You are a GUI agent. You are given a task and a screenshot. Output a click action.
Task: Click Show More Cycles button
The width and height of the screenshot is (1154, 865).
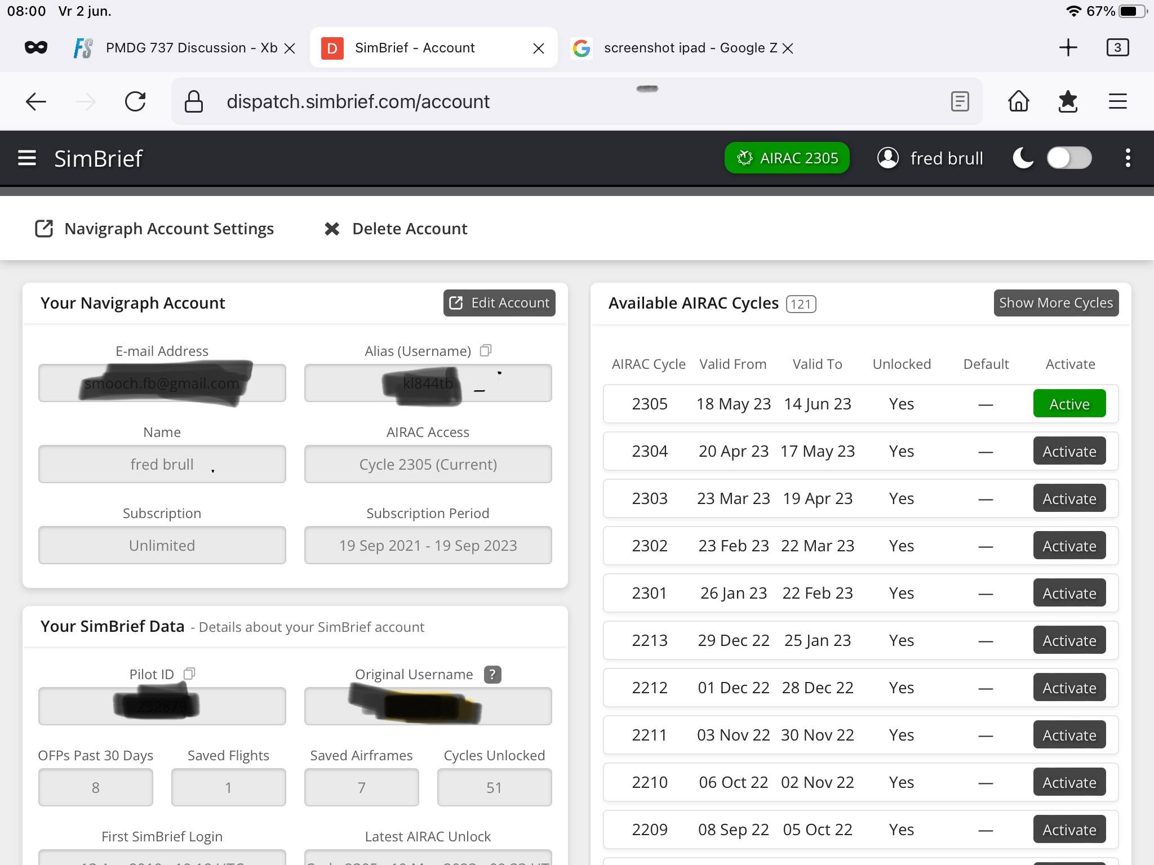click(x=1055, y=303)
